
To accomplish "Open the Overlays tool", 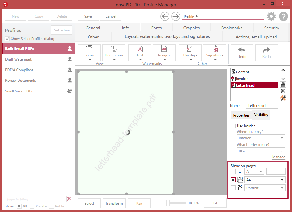I will [190, 52].
